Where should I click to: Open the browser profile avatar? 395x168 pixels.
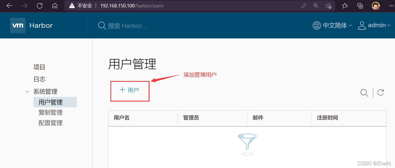click(376, 6)
